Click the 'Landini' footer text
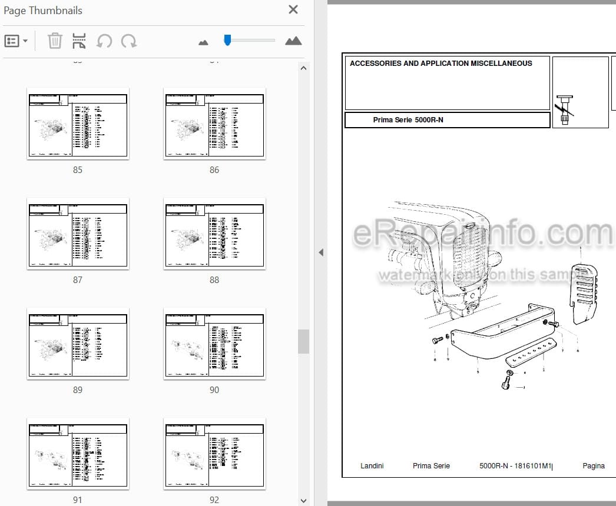This screenshot has height=506, width=616. pyautogui.click(x=372, y=465)
